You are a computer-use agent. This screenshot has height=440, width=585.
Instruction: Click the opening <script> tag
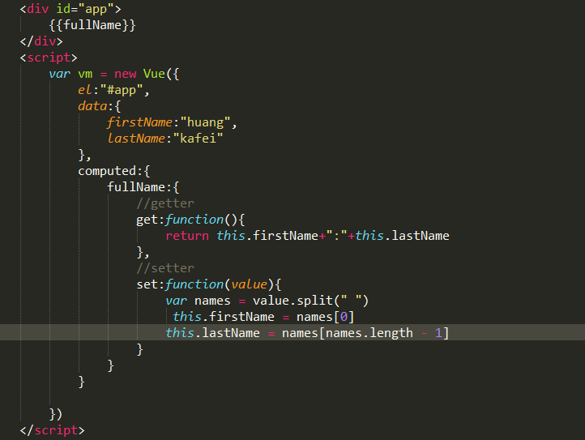point(49,58)
